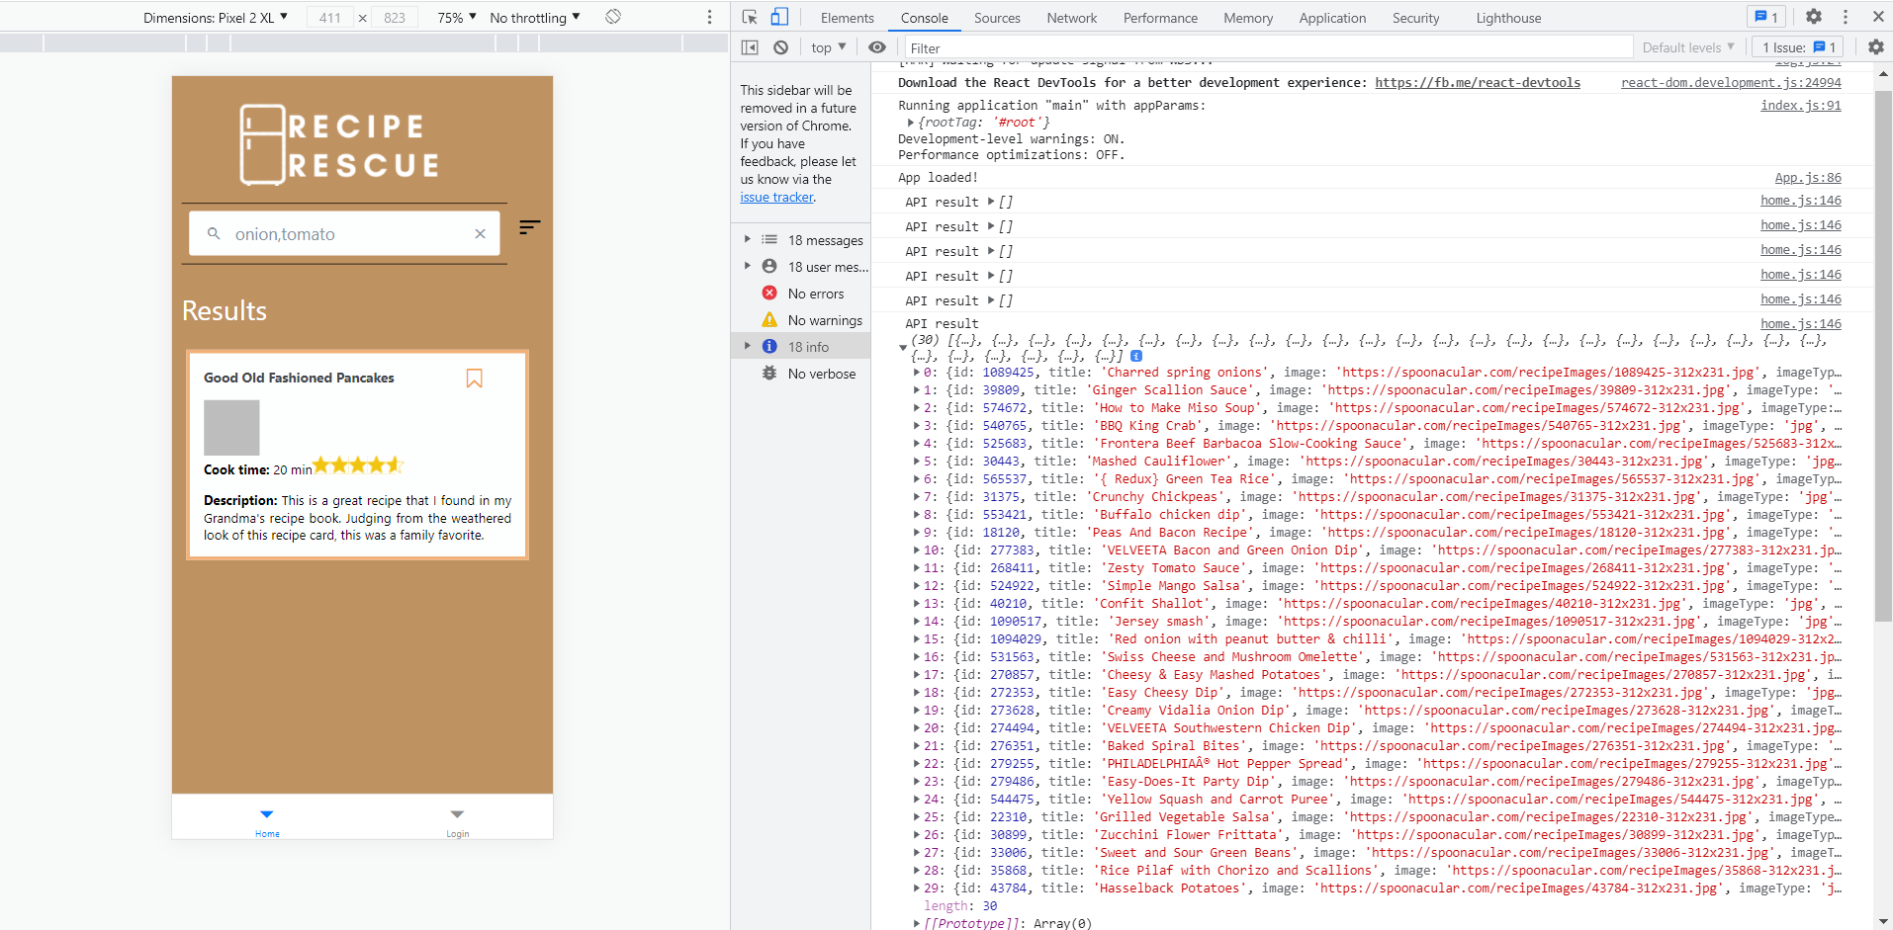The width and height of the screenshot is (1893, 930).
Task: Close the DevTools panel
Action: [x=1878, y=17]
